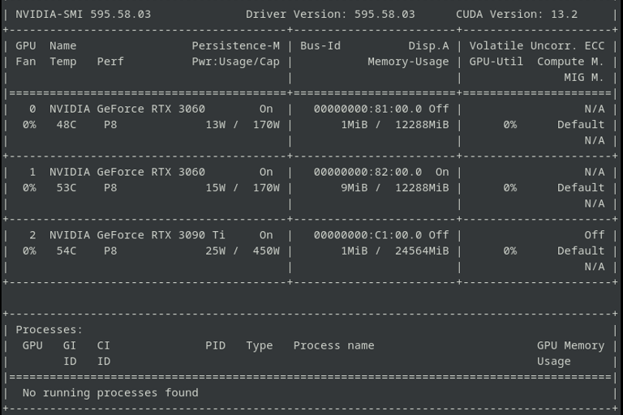Click the GPU-Util column header
This screenshot has height=415, width=623.
(x=496, y=62)
